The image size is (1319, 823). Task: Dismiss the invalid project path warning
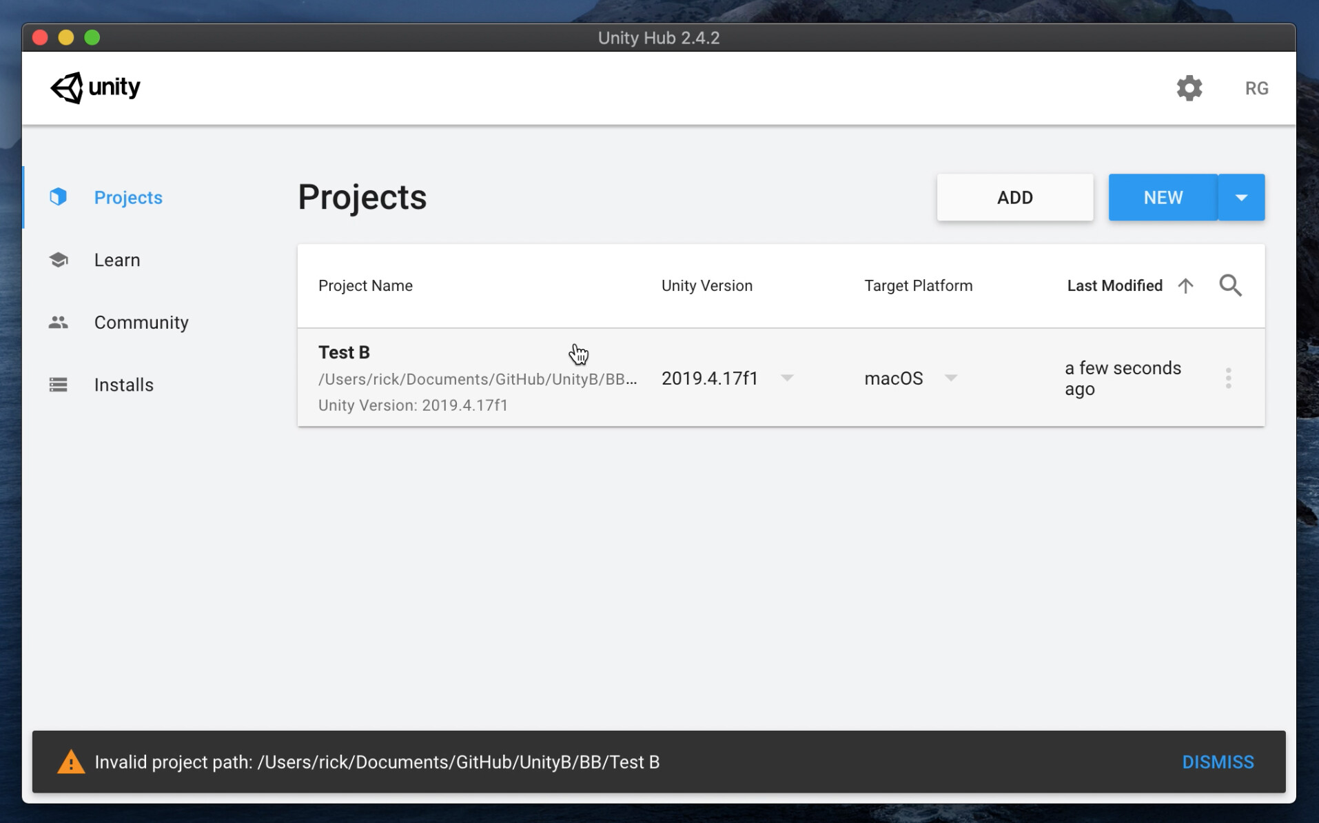pos(1218,762)
